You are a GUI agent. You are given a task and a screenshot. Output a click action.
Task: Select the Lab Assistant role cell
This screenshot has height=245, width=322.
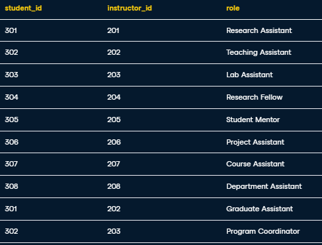coord(249,75)
